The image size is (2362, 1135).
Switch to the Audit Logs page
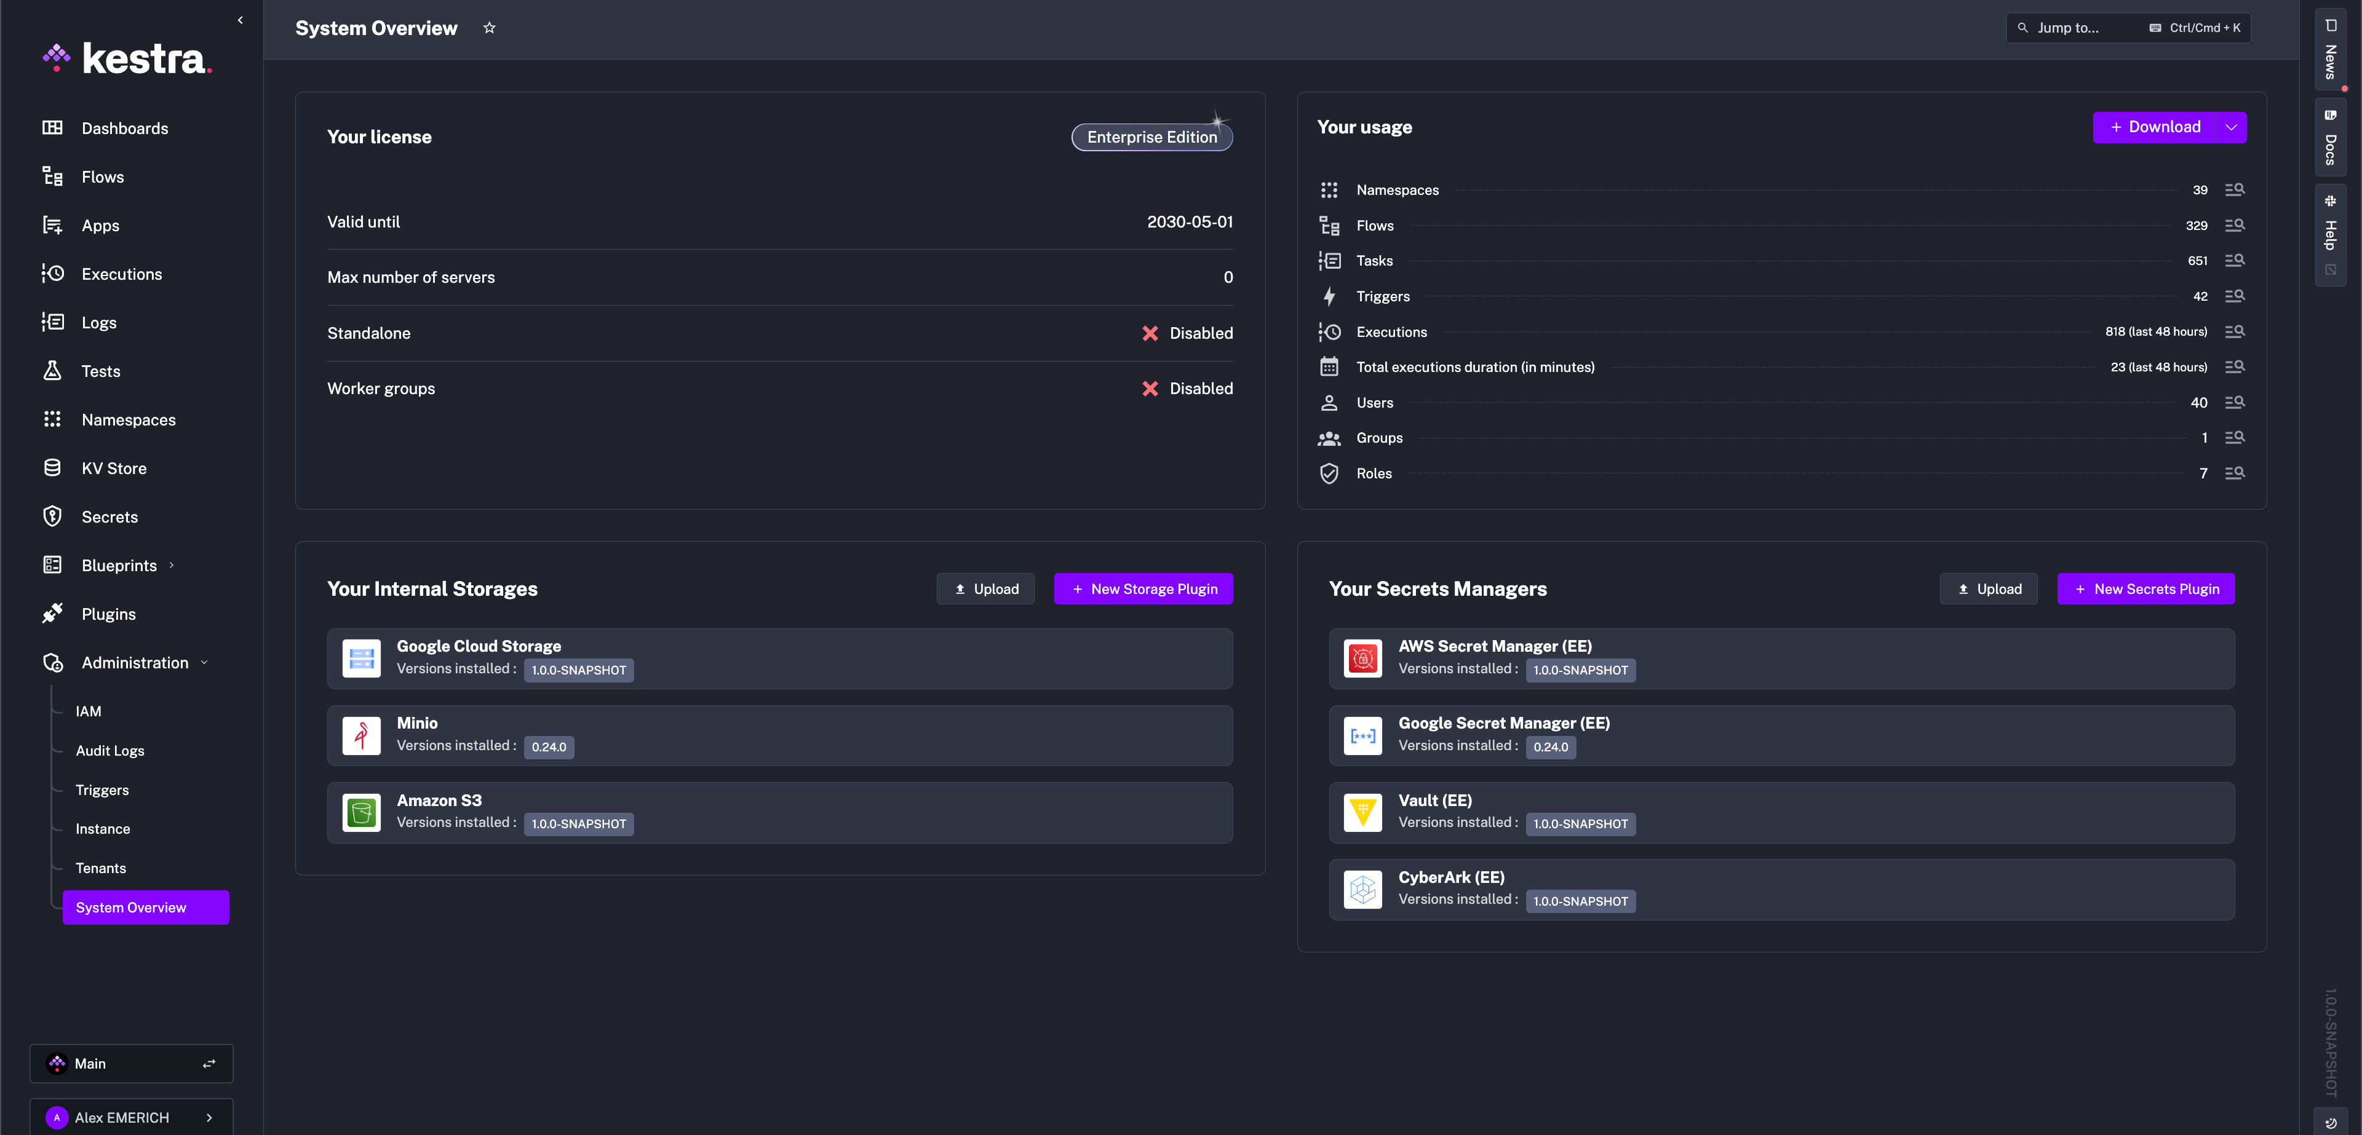coord(110,750)
